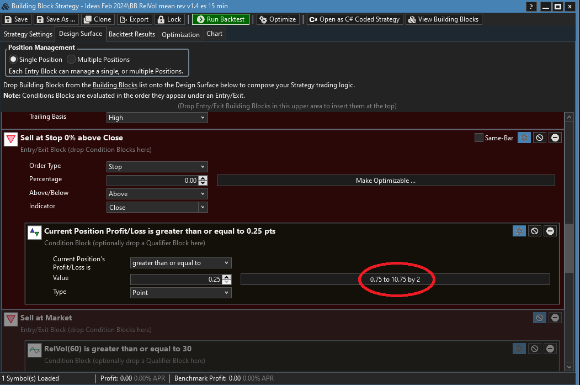This screenshot has height=385, width=580.
Task: Open the Trailing Basis dropdown
Action: (157, 118)
